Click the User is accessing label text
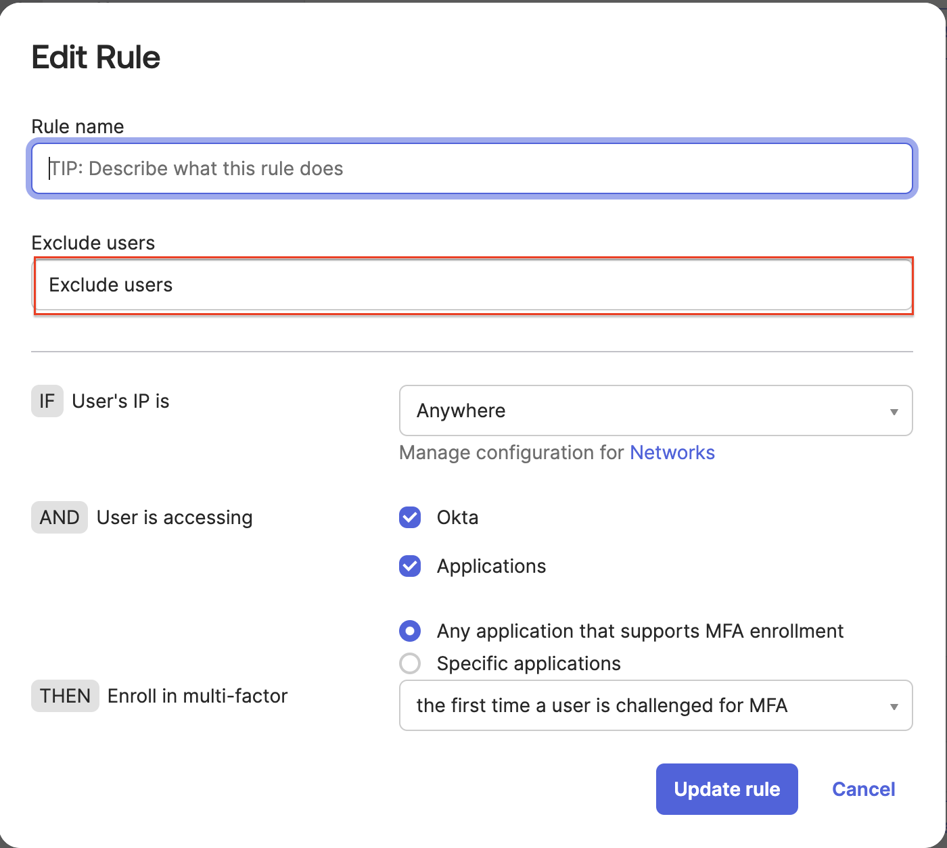947x848 pixels. 175,517
